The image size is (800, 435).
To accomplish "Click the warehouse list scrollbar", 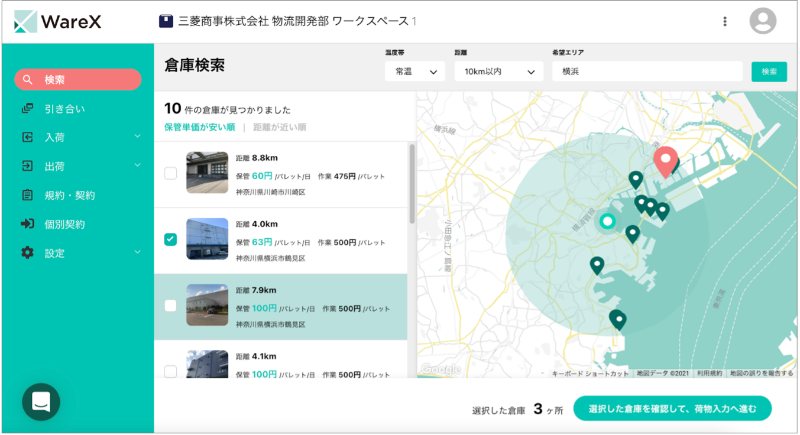I will tap(412, 183).
